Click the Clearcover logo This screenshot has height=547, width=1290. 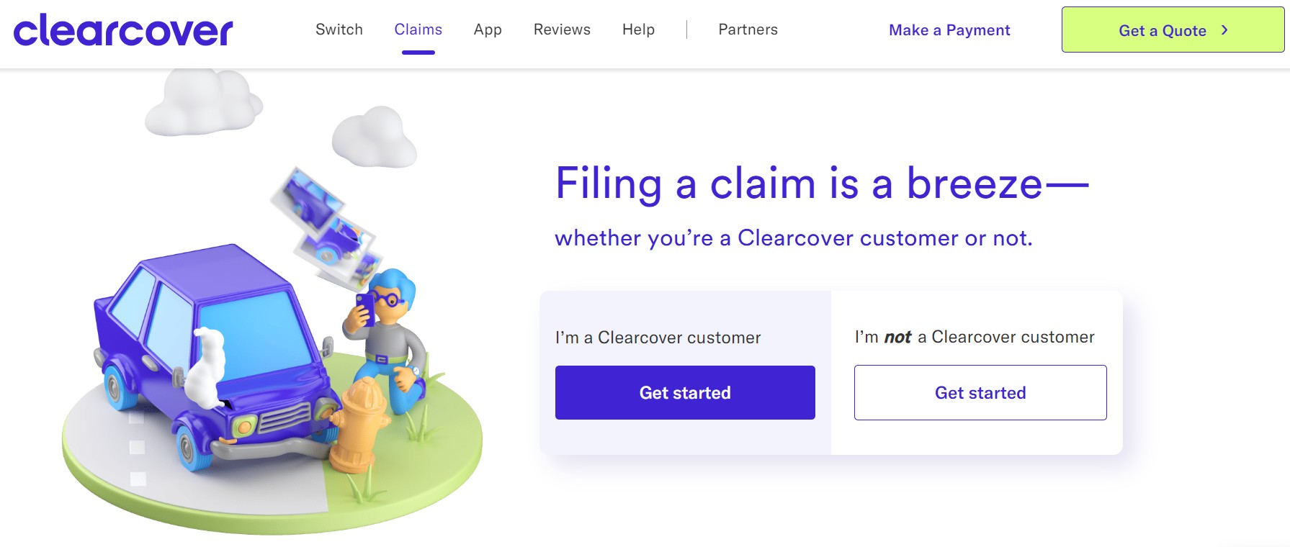(122, 30)
